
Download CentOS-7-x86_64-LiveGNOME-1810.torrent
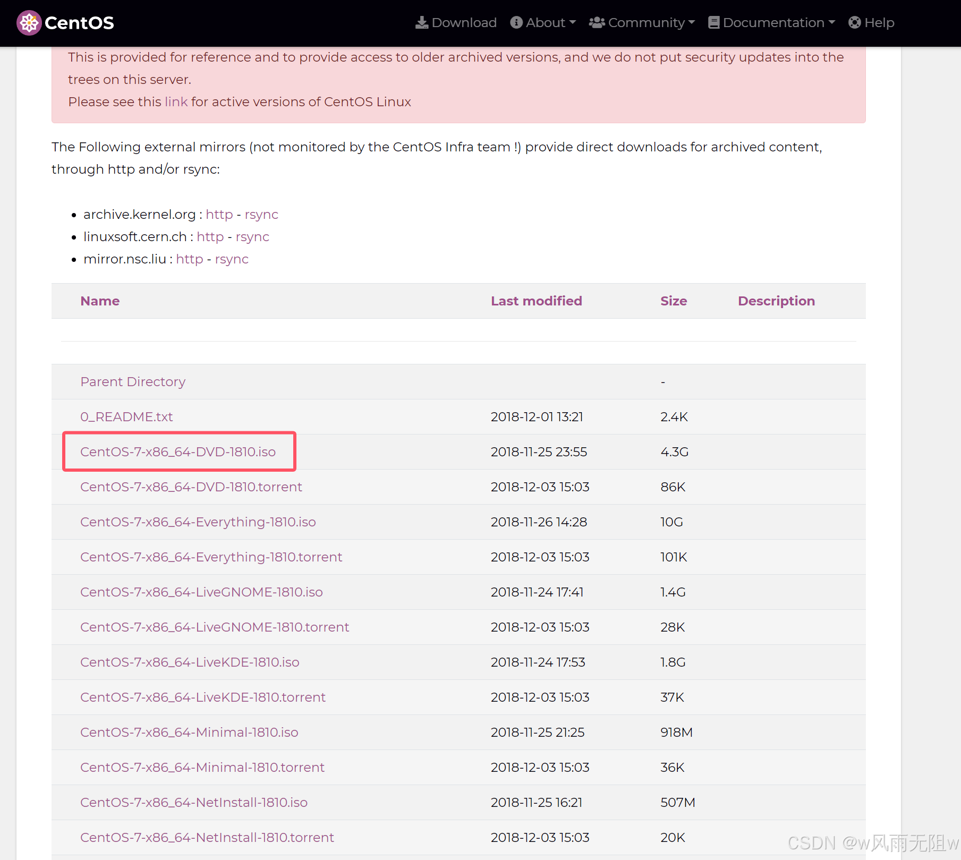215,627
